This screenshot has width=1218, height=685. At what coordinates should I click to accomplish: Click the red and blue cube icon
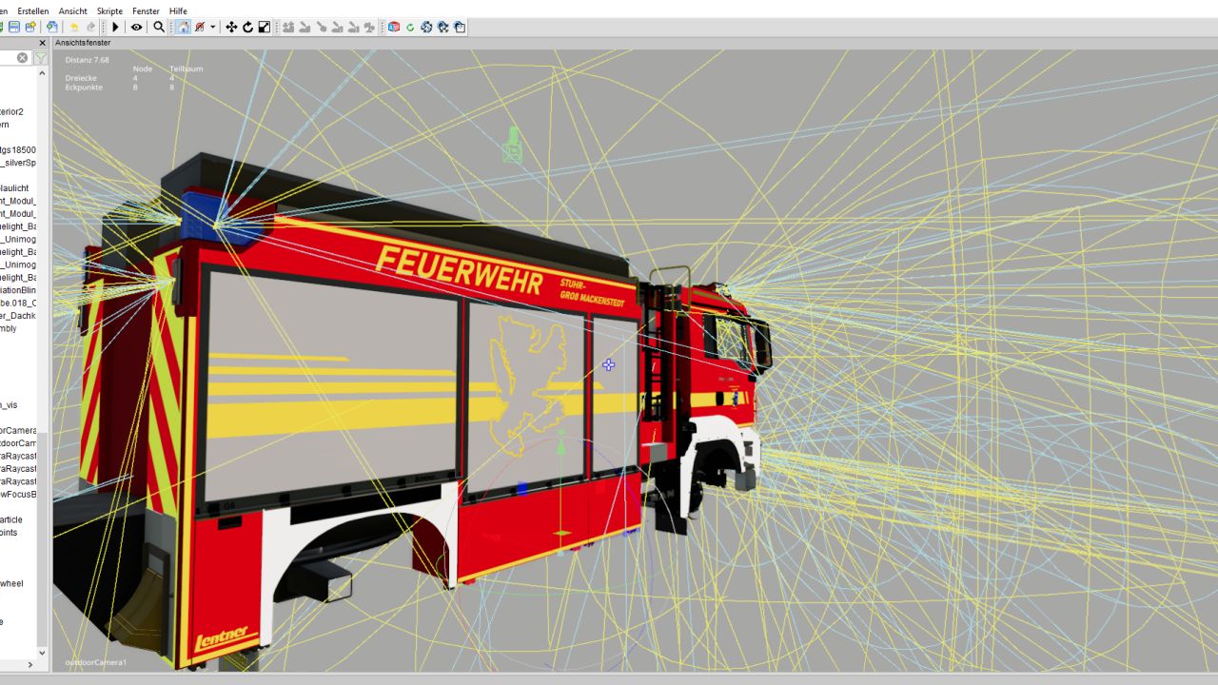click(x=394, y=28)
